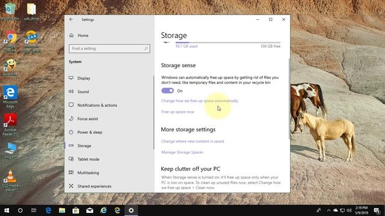The width and height of the screenshot is (385, 216).
Task: Go back using Settings back arrow
Action: pos(71,19)
